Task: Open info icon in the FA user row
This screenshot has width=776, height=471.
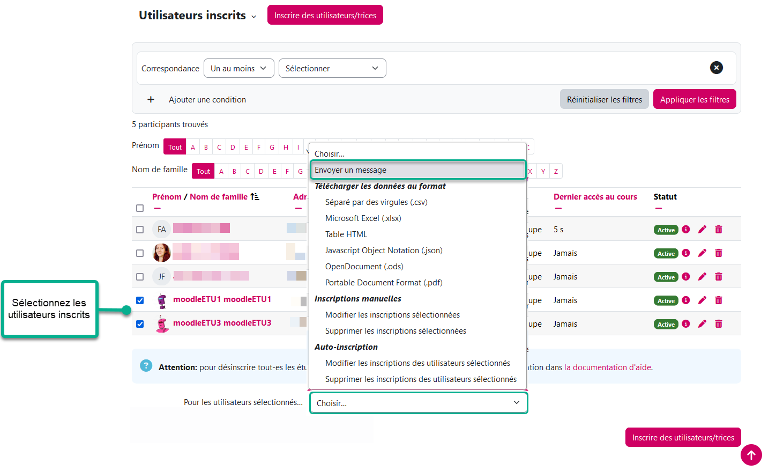Action: (x=686, y=230)
